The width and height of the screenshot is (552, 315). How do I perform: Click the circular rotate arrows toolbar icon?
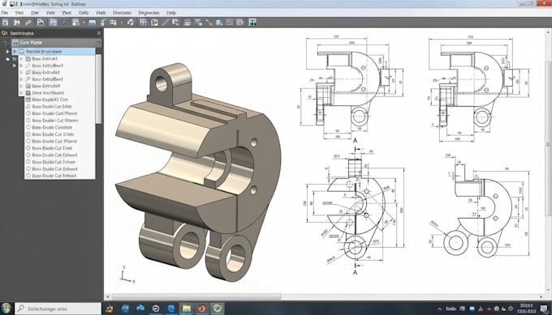131,23
